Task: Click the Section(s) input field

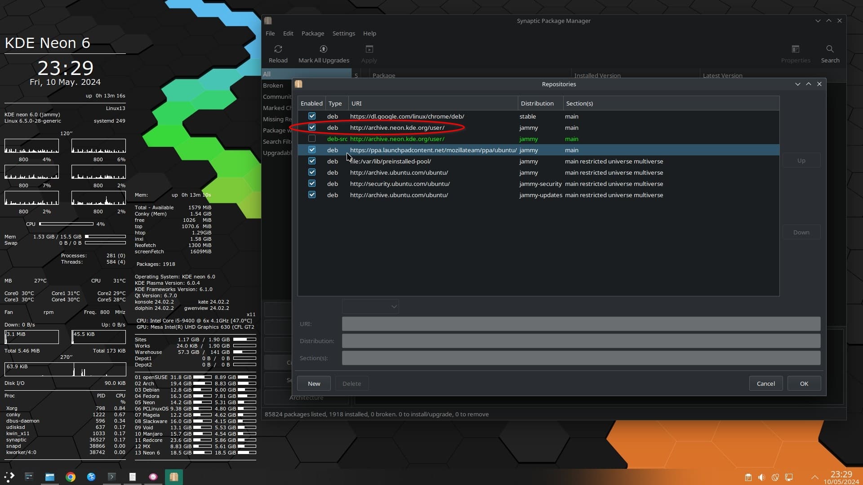Action: 581,358
